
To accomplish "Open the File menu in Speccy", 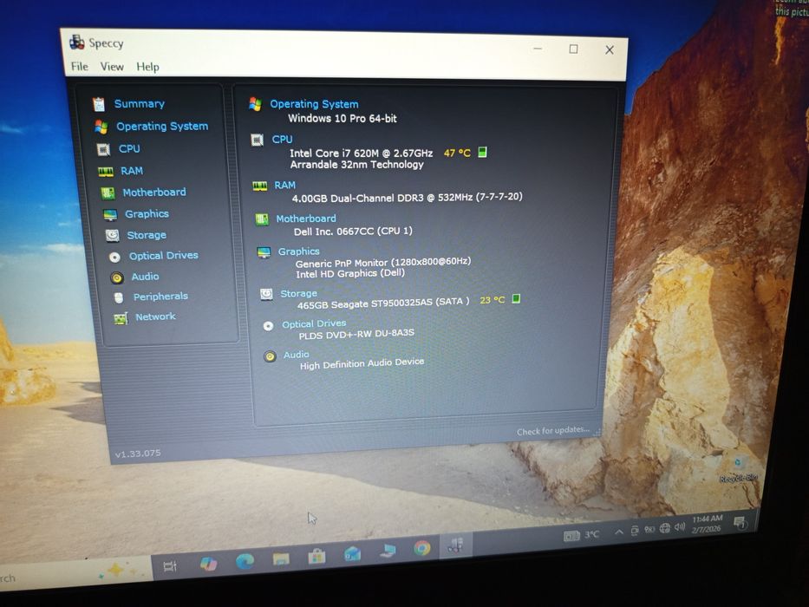I will pyautogui.click(x=80, y=66).
